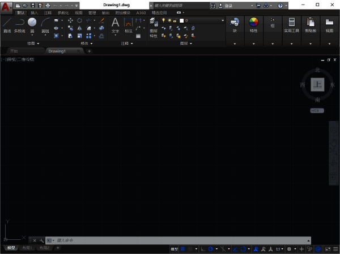Expand the Properties (特性) panel arrow

point(253,44)
